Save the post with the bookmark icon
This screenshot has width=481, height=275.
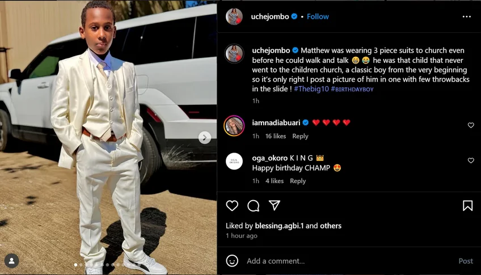point(467,206)
